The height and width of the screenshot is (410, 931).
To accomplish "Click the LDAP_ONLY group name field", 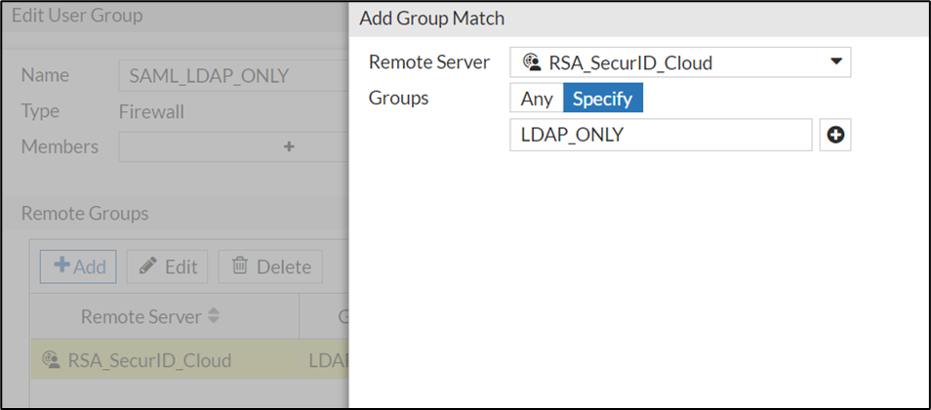I will point(660,136).
